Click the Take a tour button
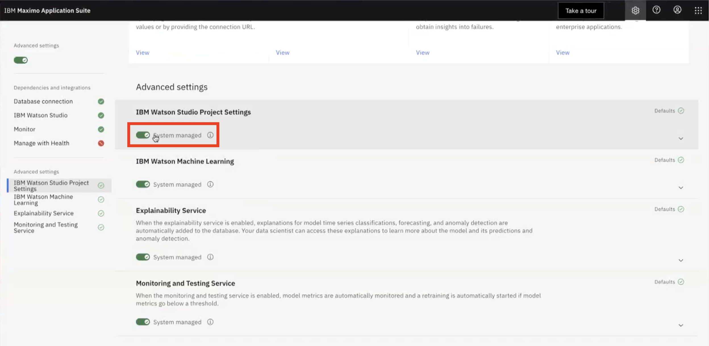Viewport: 709px width, 346px height. coord(581,11)
